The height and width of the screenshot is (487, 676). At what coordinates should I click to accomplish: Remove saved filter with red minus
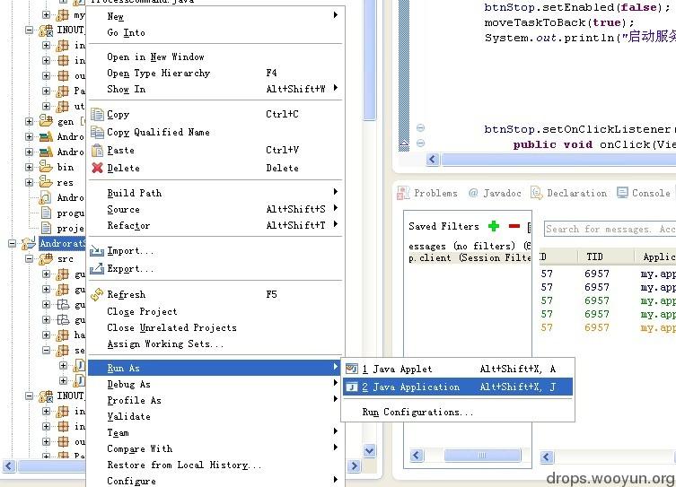514,226
